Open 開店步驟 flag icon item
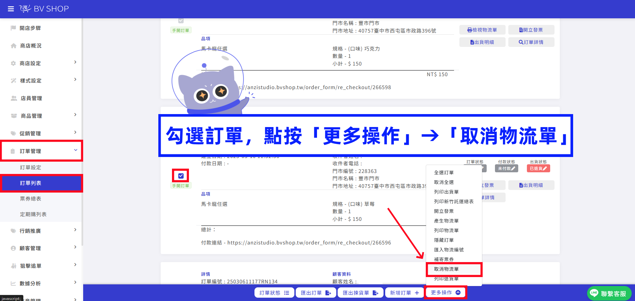The image size is (635, 301). tap(13, 28)
